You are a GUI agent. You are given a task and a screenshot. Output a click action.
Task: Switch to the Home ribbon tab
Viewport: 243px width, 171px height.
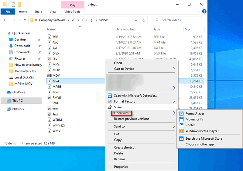(23, 12)
